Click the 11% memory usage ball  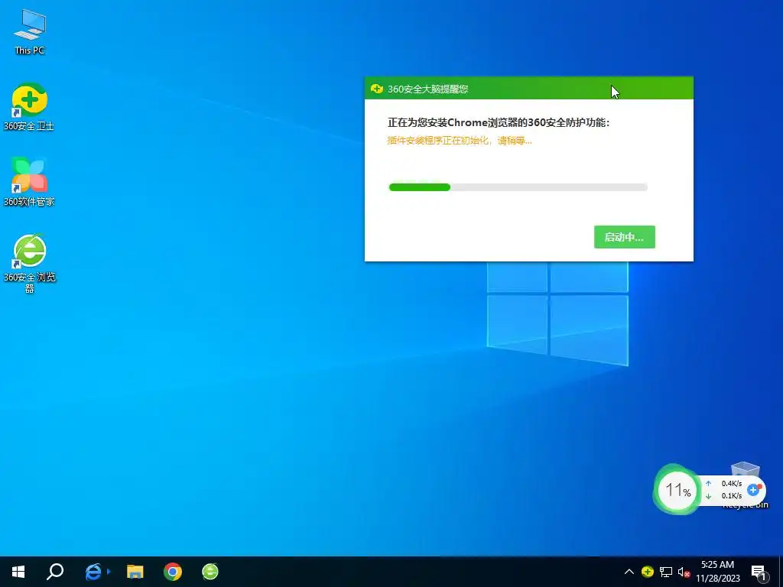click(x=677, y=490)
